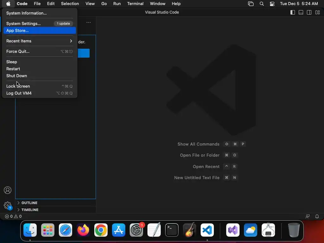Launch Safari from the dock

(x=65, y=230)
